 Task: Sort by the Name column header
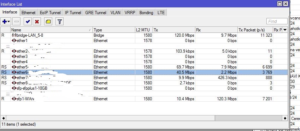point(52,30)
